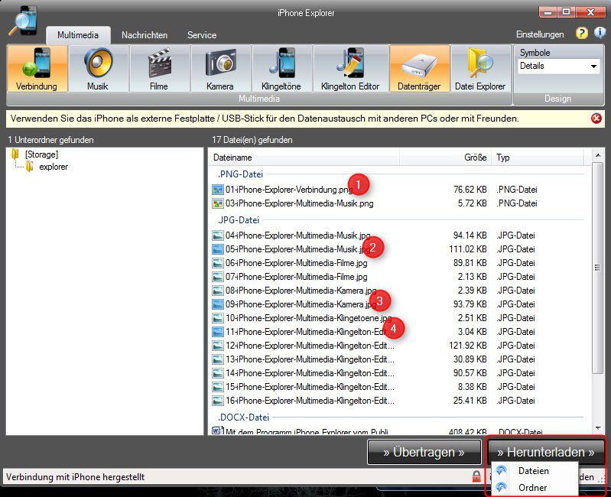The height and width of the screenshot is (497, 611).
Task: Click the blue info icon
Action: click(x=598, y=34)
